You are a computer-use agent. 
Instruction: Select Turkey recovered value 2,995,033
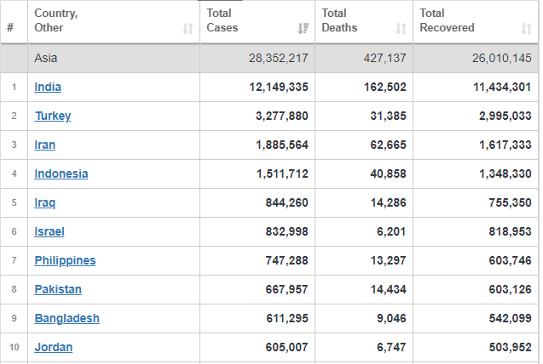(505, 116)
